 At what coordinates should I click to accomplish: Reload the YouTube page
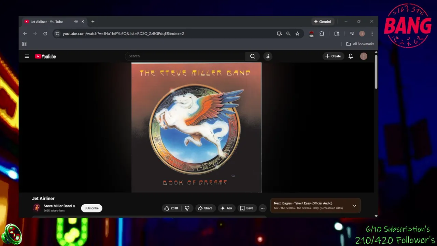(x=45, y=33)
